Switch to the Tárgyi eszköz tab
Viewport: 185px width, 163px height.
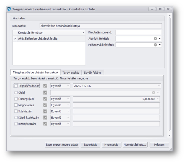(71, 73)
